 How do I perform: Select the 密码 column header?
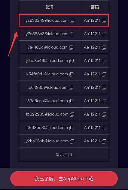click(x=95, y=7)
